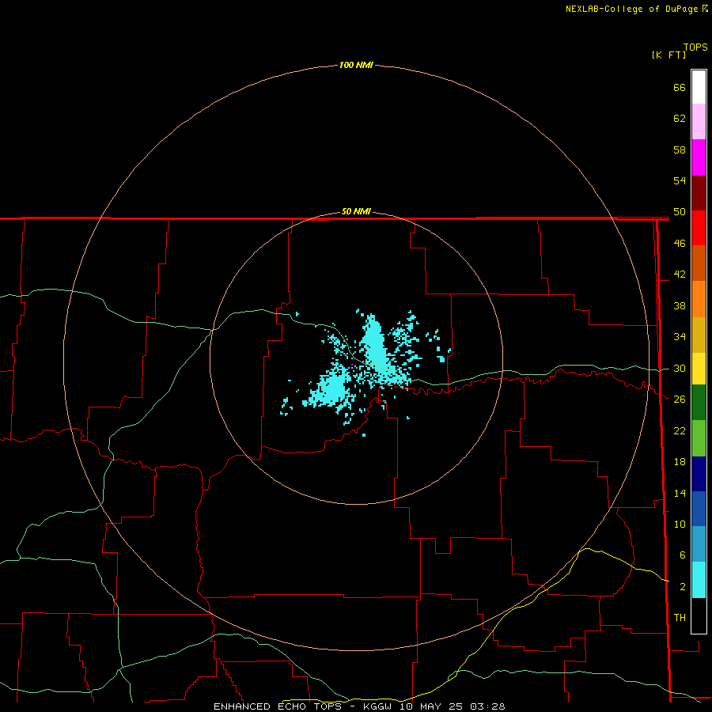Click the '50' legend value

(680, 212)
